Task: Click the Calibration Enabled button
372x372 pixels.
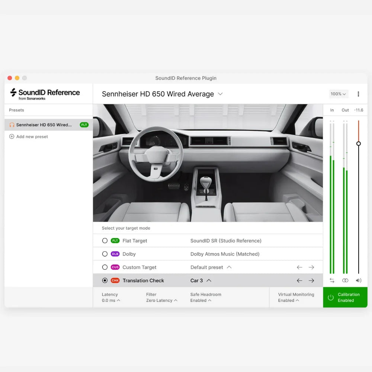Action: coord(345,297)
